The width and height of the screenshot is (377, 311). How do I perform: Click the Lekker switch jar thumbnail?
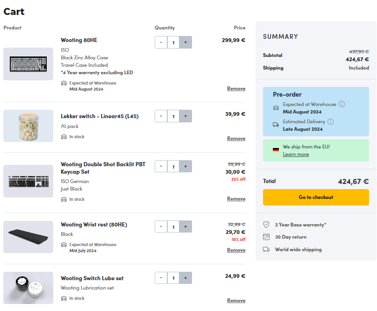(28, 126)
